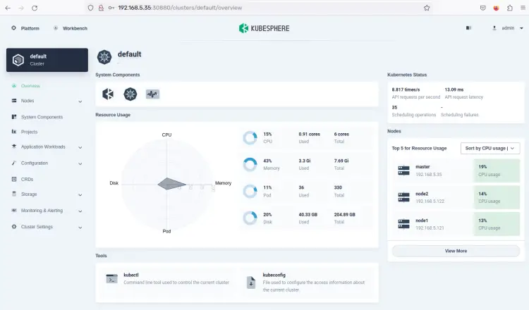This screenshot has width=529, height=310.
Task: Open CRDs from the sidebar menu
Action: click(x=27, y=179)
